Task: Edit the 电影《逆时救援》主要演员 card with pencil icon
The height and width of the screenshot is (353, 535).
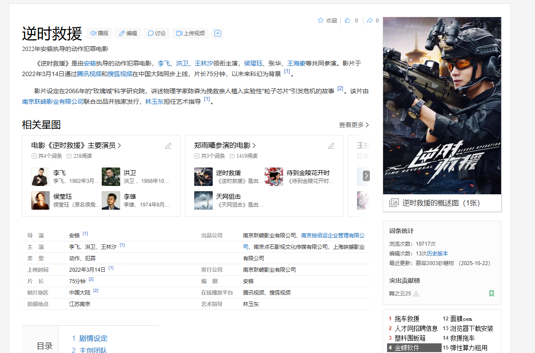Action: click(x=168, y=146)
